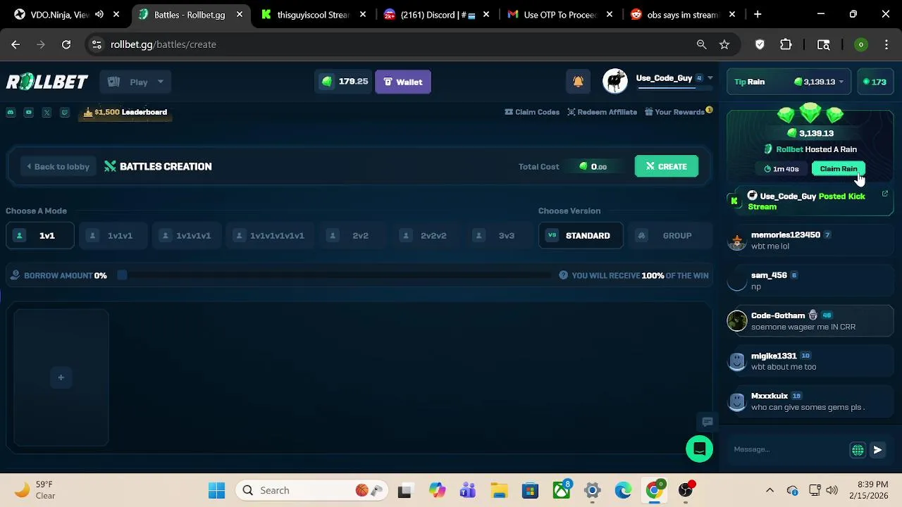The image size is (902, 507).
Task: Open Claim Codes
Action: [532, 112]
